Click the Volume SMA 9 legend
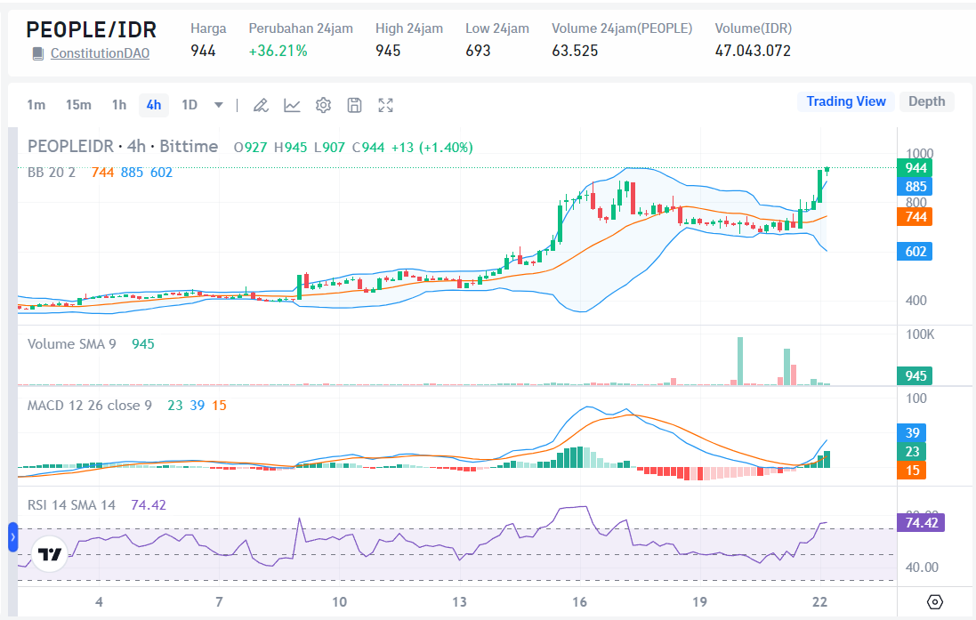This screenshot has width=976, height=620. [71, 344]
